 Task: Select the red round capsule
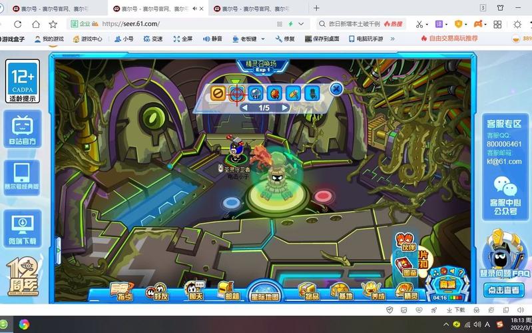tap(275, 93)
